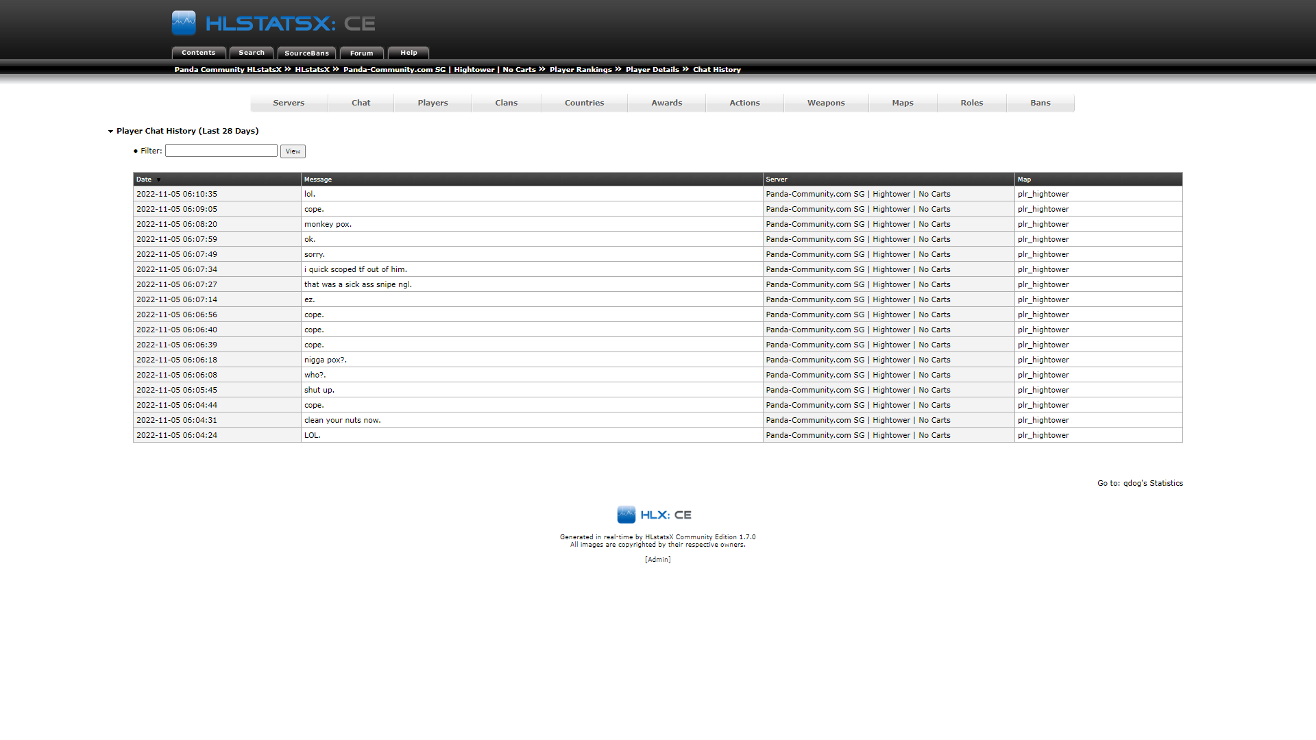The width and height of the screenshot is (1316, 740).
Task: Switch to the Awards tab
Action: tap(666, 103)
